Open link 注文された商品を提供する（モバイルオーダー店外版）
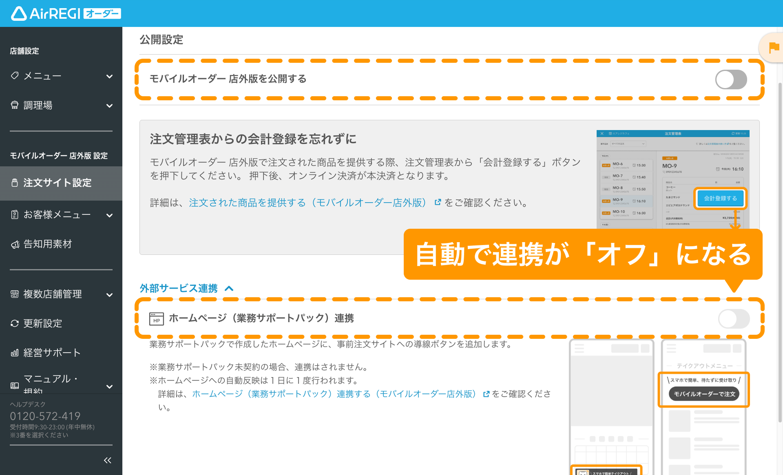The image size is (783, 475). [x=308, y=203]
